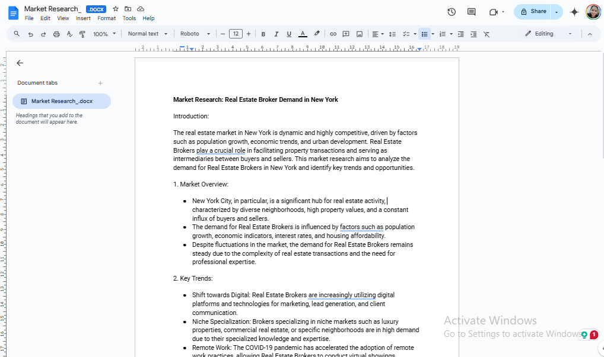Open the File menu

click(x=29, y=18)
